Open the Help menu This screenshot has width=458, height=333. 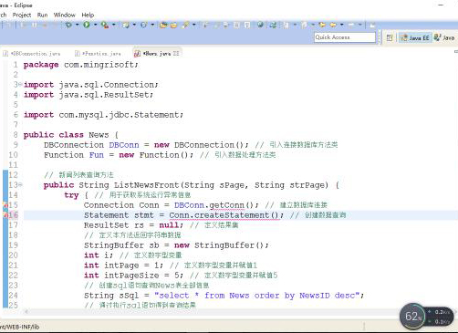(x=88, y=15)
